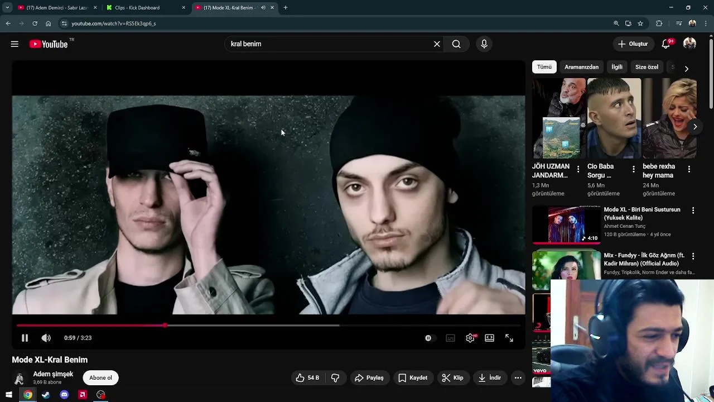Open the account avatar menu in YouTube header
The image size is (714, 402).
690,44
